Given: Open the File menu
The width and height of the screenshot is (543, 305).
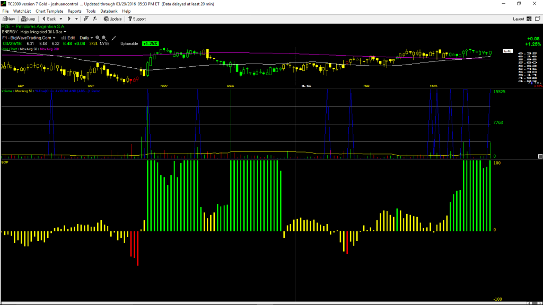Looking at the screenshot, I should [x=5, y=11].
